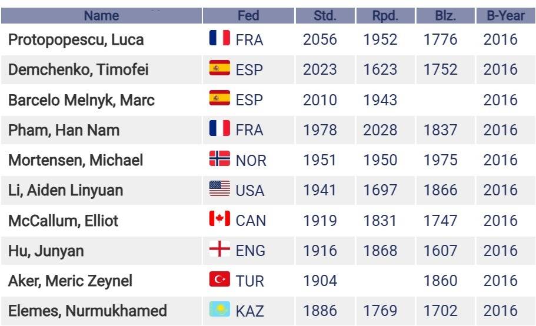Click the French flag beside Protopopescu, Luca
The image size is (536, 326).
point(219,38)
